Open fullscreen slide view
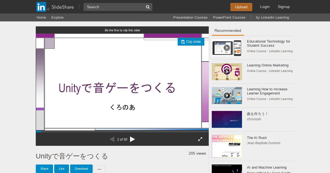 pyautogui.click(x=200, y=139)
